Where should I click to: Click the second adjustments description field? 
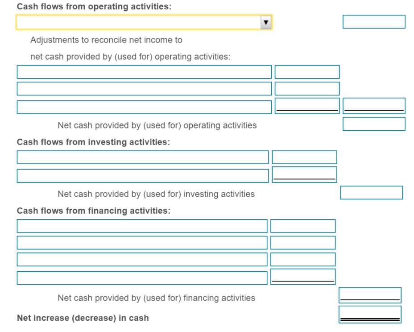coord(144,88)
